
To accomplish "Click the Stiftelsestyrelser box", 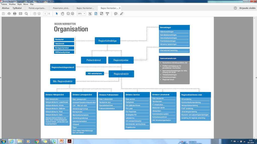I will (64, 52).
